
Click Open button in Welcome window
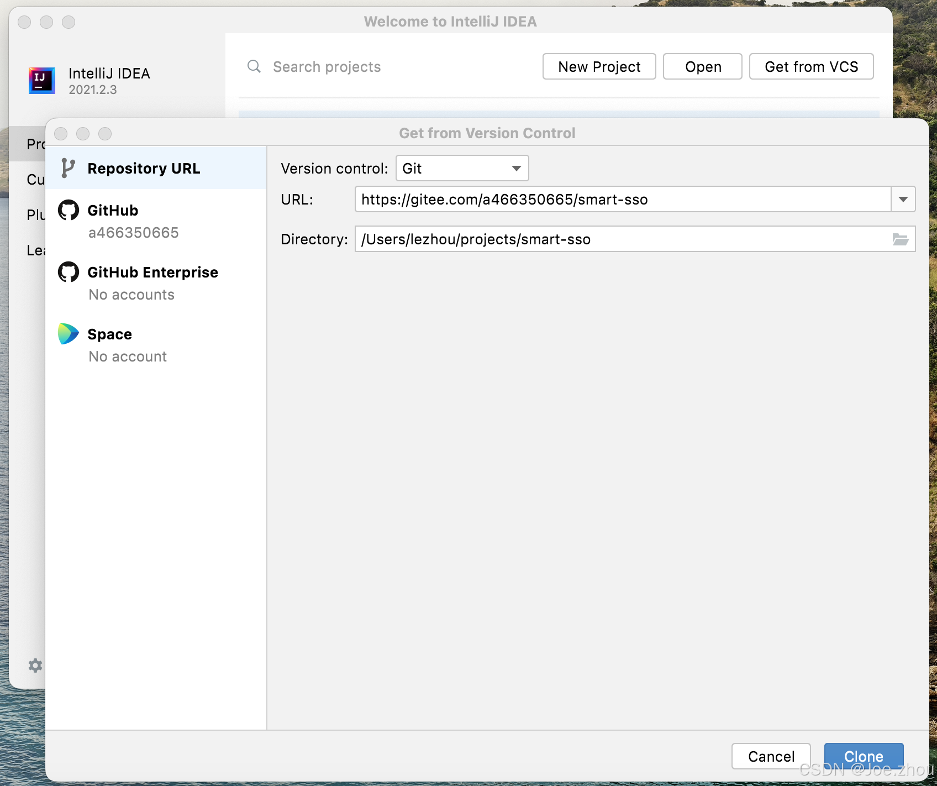tap(703, 66)
